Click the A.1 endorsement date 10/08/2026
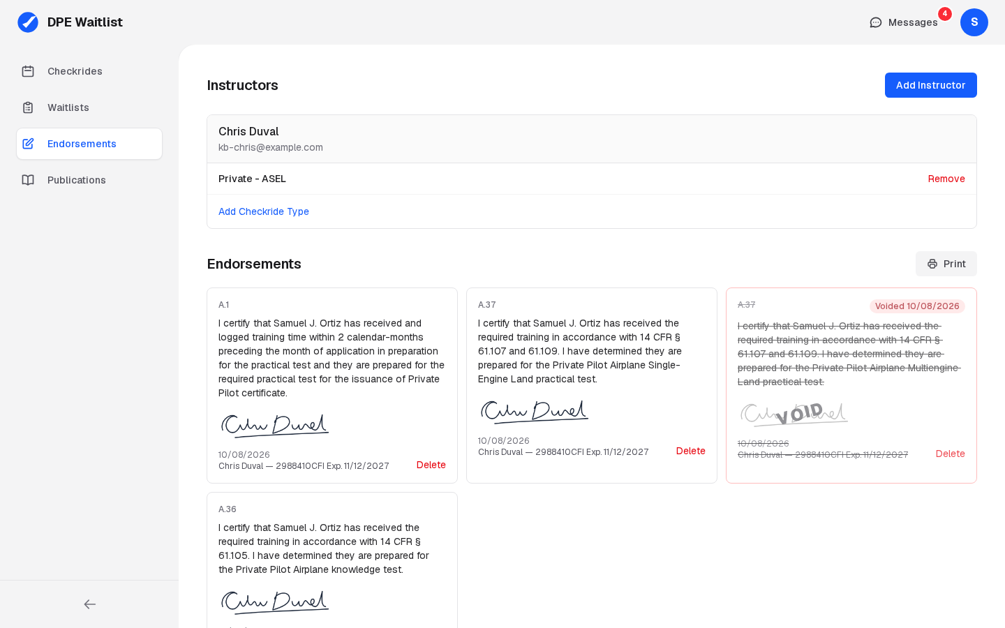Image resolution: width=1005 pixels, height=628 pixels. pos(244,455)
